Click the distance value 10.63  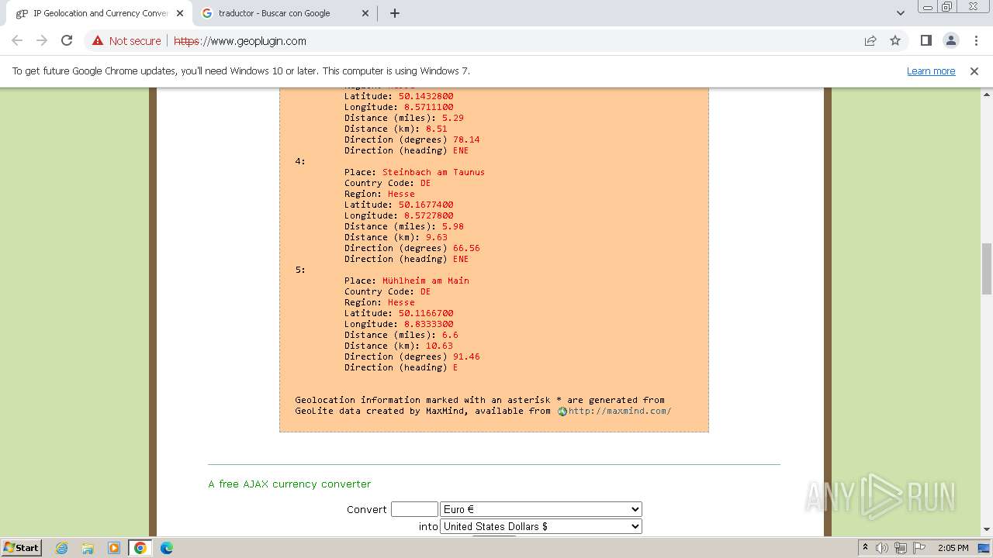[x=439, y=346]
